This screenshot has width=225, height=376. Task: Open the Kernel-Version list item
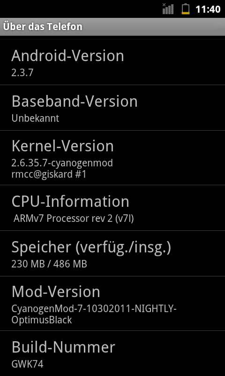tap(112, 158)
